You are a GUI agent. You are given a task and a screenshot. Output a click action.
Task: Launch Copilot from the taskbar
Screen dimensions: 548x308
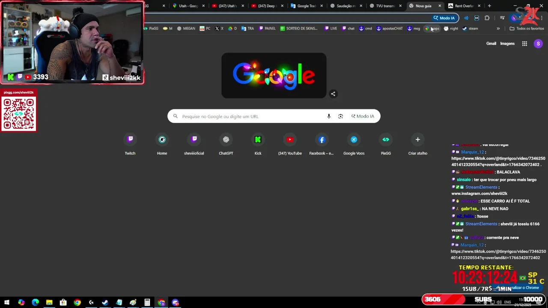click(x=21, y=302)
